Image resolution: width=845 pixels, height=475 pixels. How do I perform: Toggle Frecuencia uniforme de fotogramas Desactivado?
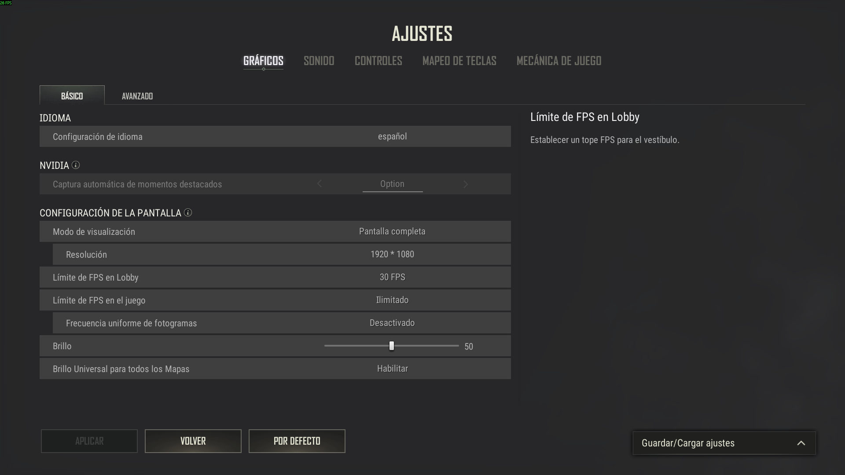tap(392, 323)
